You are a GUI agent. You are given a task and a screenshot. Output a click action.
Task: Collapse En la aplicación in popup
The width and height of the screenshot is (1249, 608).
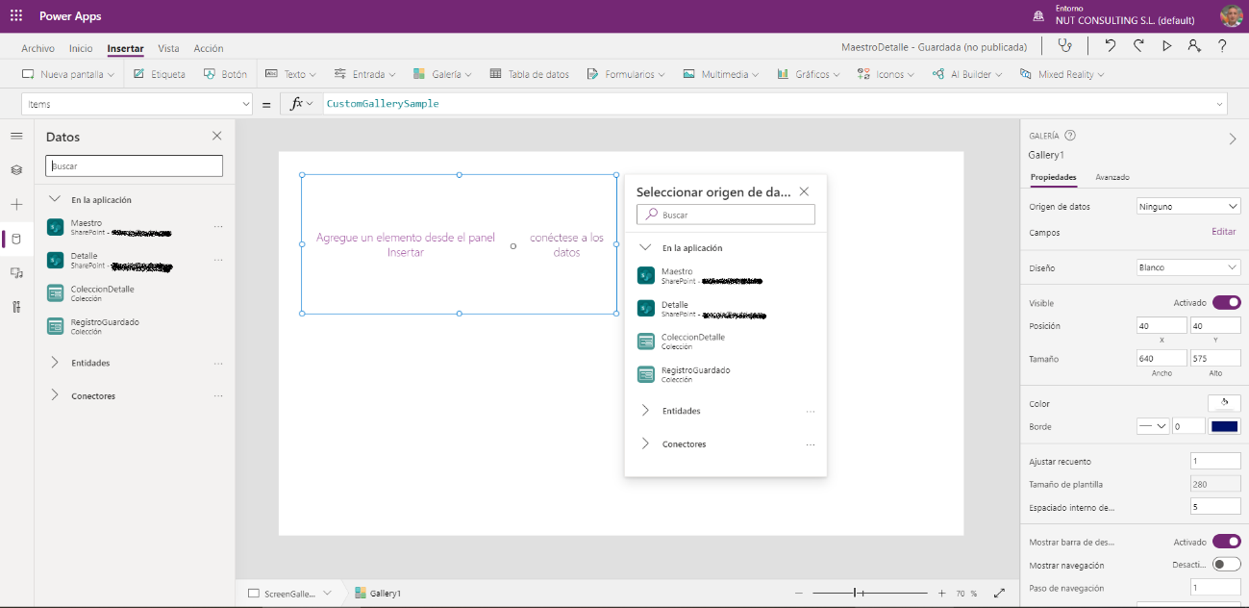645,247
